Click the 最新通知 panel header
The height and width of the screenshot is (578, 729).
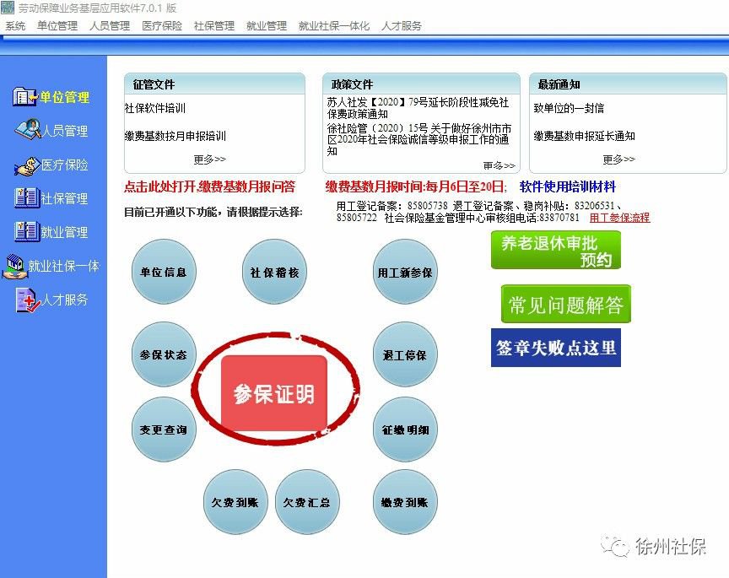[x=628, y=84]
